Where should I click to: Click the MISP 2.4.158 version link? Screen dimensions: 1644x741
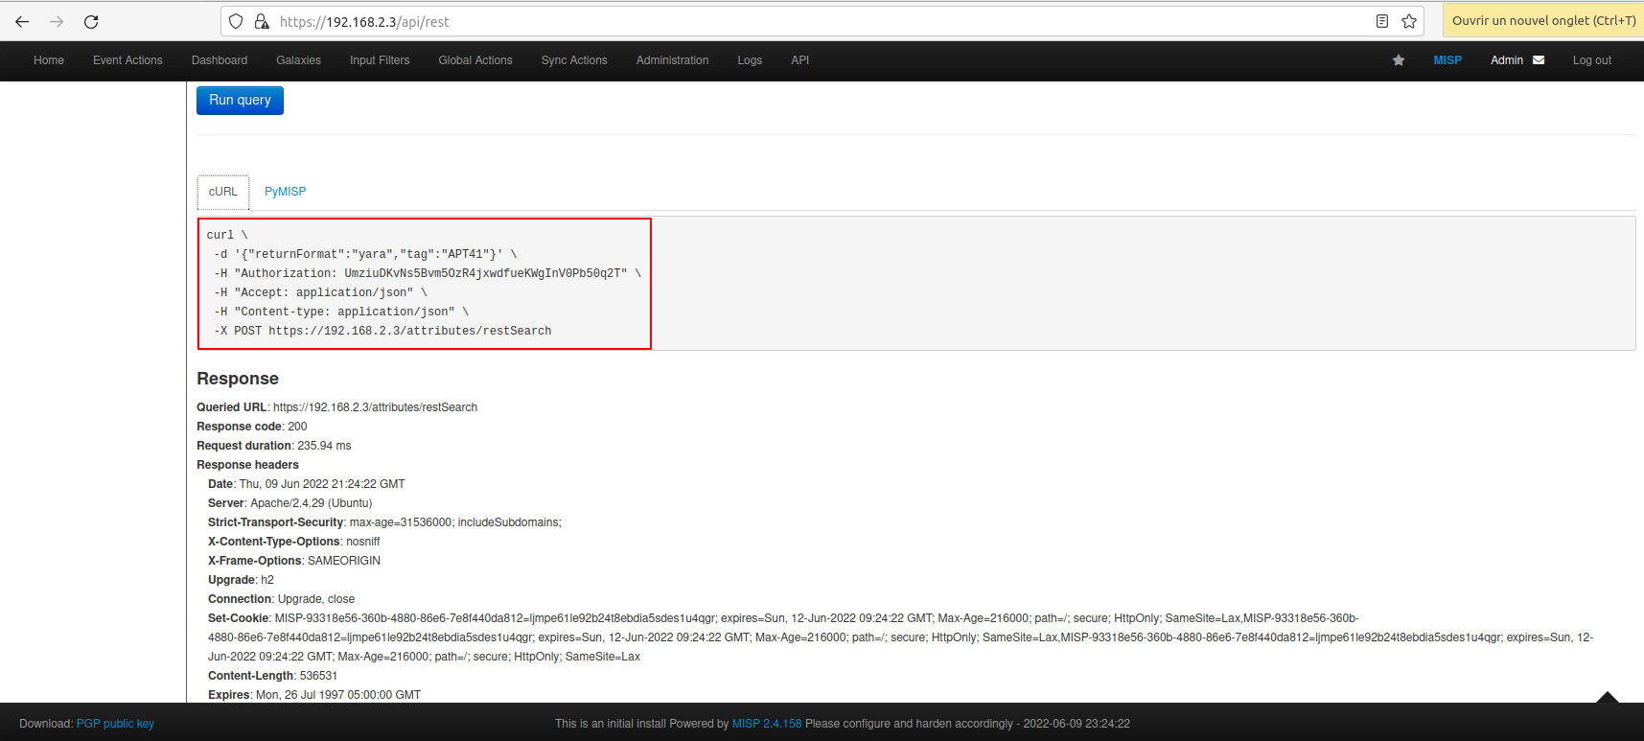[x=766, y=724]
